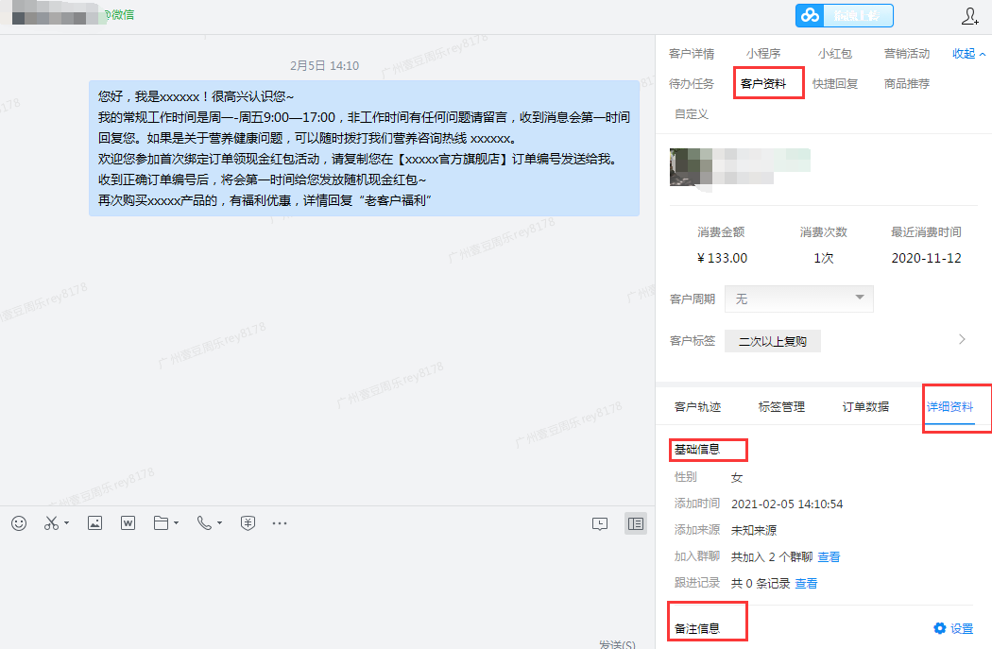Click the phone call icon
This screenshot has height=649, width=992.
point(204,522)
